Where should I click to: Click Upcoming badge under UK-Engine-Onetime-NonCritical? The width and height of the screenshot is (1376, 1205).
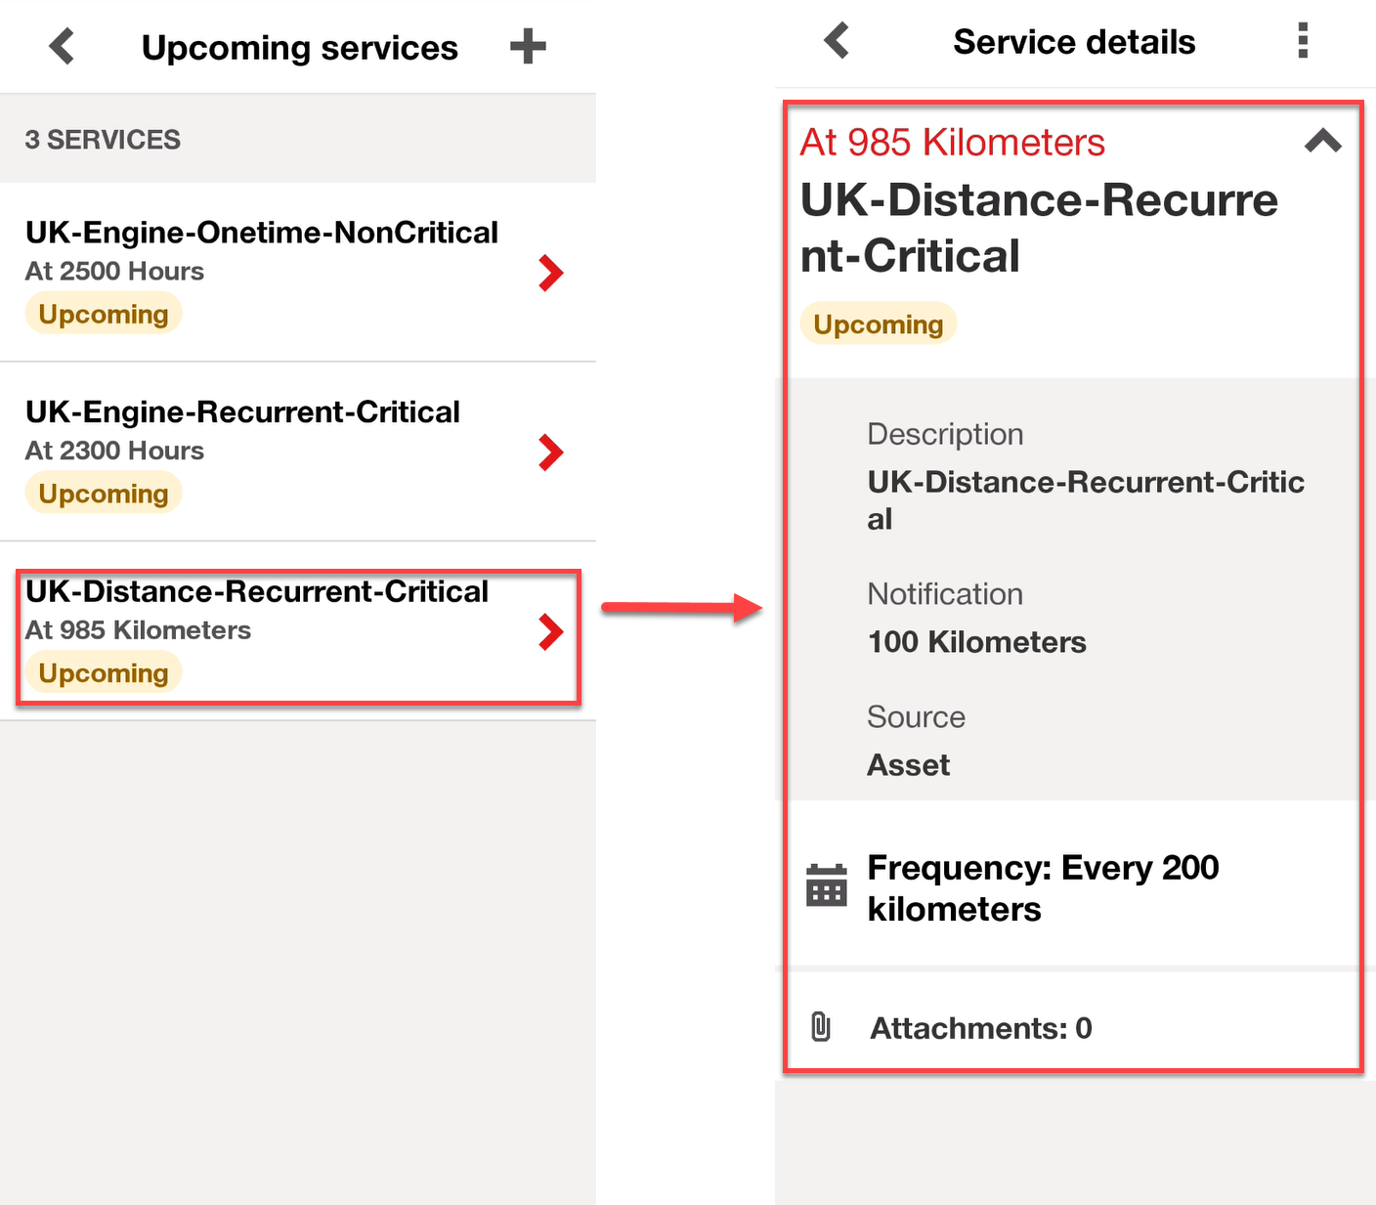[104, 314]
